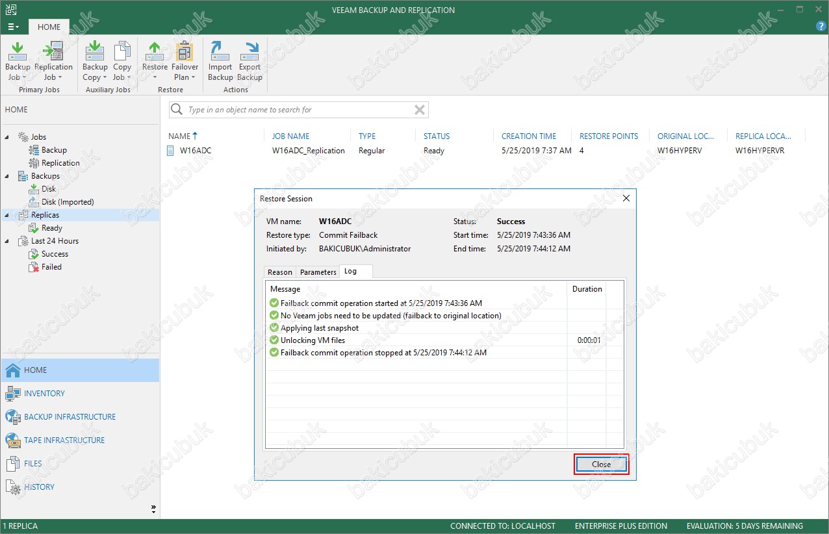Collapse the Replicas tree node
The width and height of the screenshot is (829, 534).
(8, 215)
